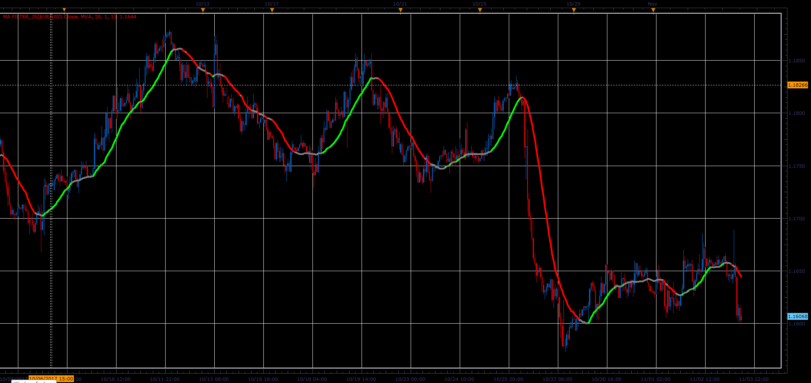Select the 10/25 session marker triangle
This screenshot has width=811, height=383.
pyautogui.click(x=480, y=10)
